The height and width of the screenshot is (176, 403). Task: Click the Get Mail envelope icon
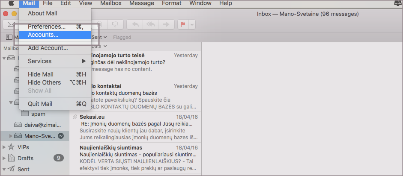[10, 24]
